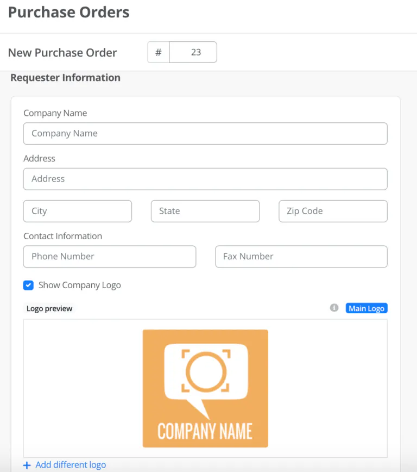Click the Zip Code input field
This screenshot has height=472, width=417.
(x=333, y=211)
